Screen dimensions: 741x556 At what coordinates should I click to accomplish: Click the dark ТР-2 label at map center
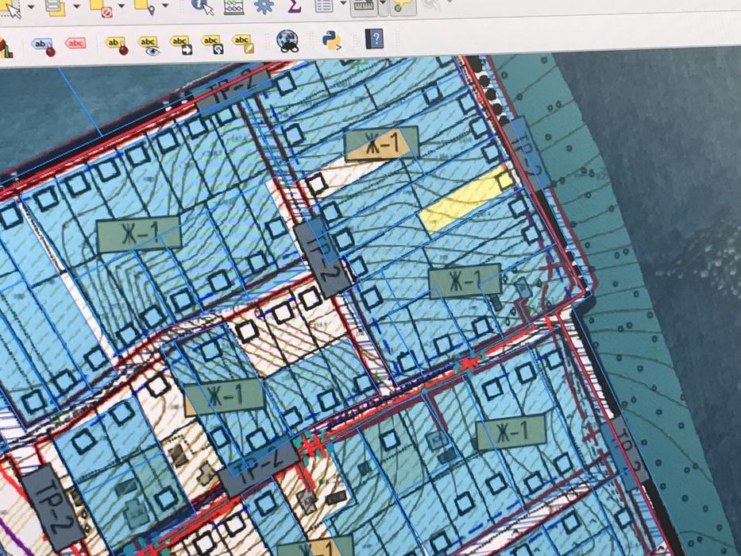pos(322,257)
